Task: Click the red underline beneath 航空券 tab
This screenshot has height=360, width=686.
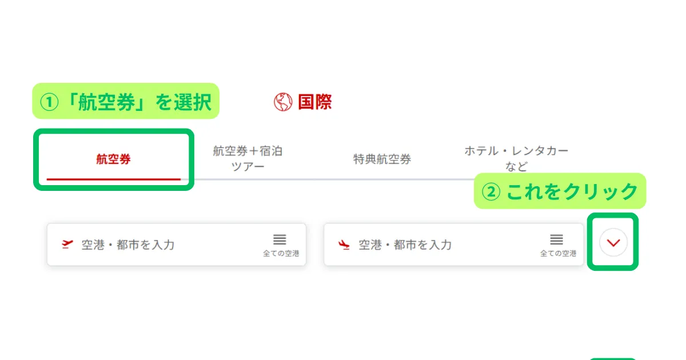Action: click(113, 179)
